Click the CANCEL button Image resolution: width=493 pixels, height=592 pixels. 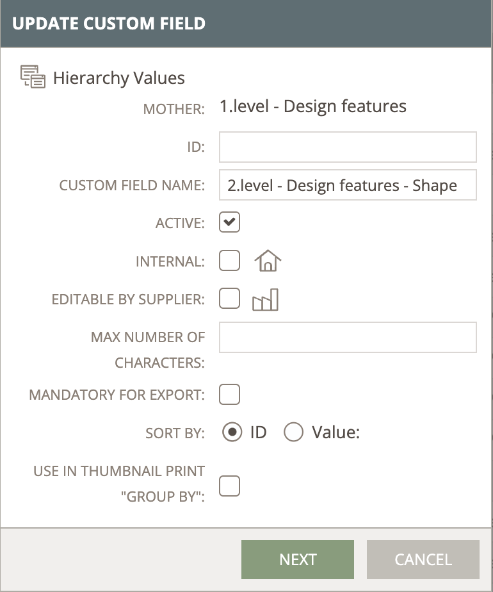(x=423, y=559)
